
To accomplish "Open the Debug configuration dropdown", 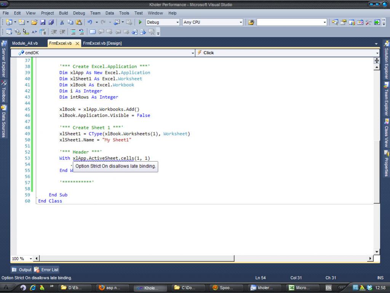I will click(177, 22).
